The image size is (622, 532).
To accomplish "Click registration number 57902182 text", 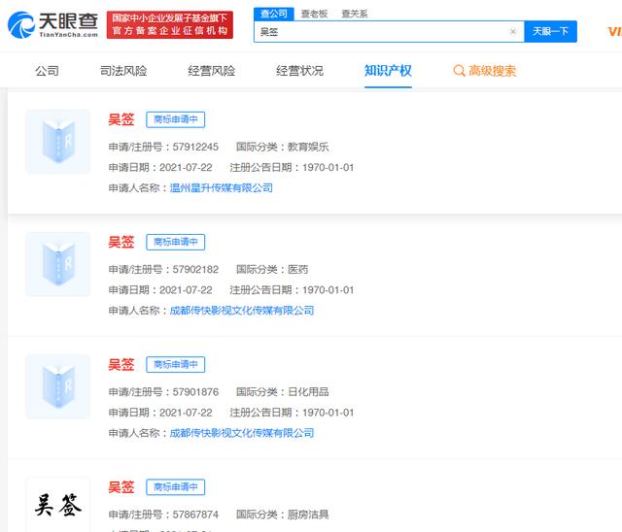I will coord(195,269).
